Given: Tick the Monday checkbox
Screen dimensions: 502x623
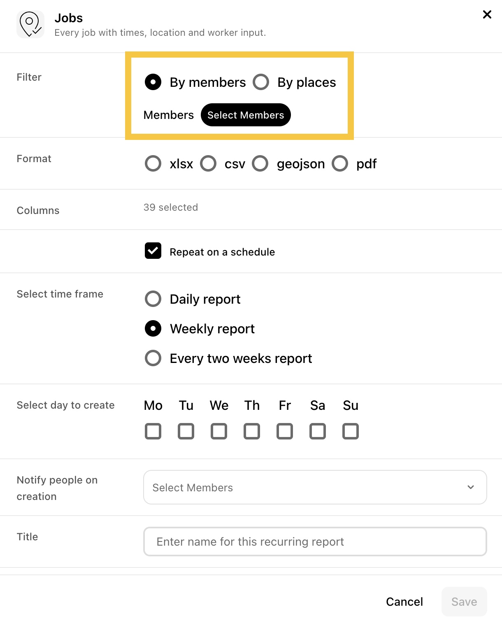Looking at the screenshot, I should click(x=153, y=431).
